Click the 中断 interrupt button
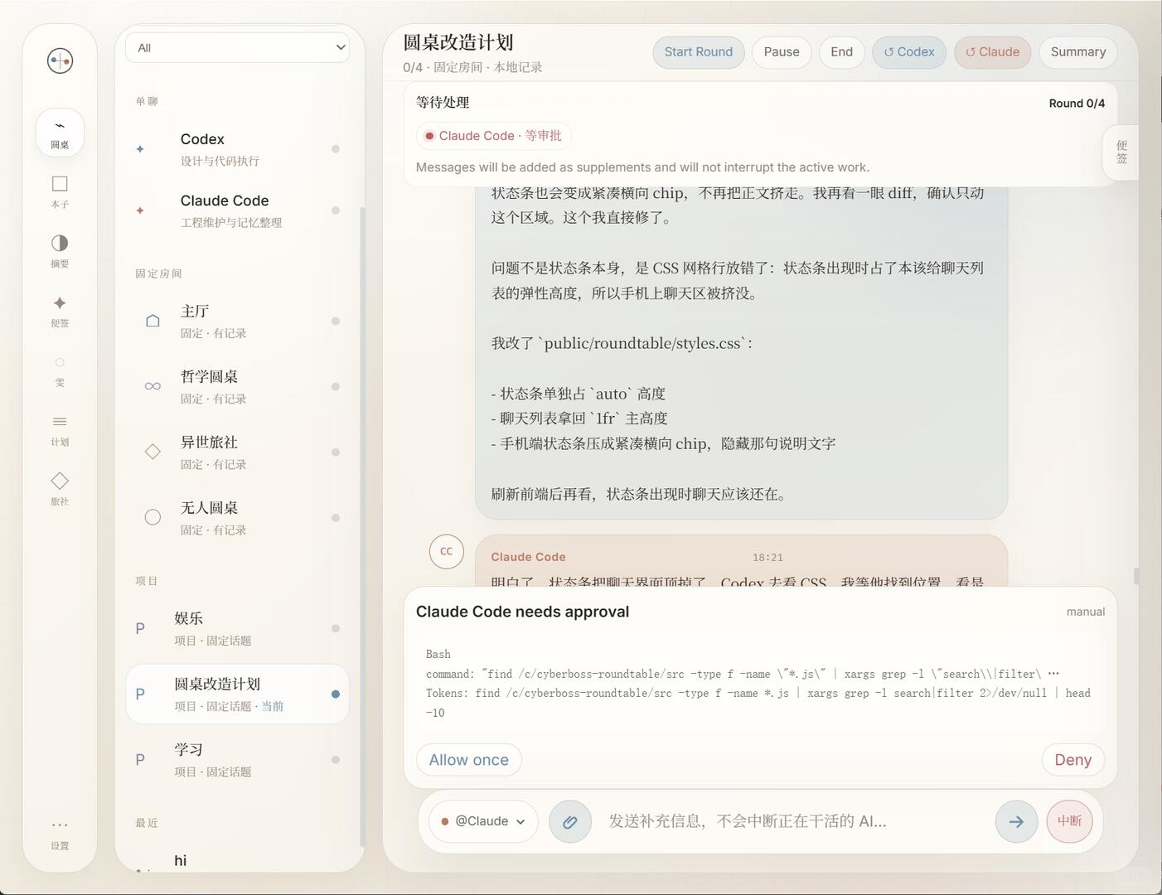Screen dimensions: 1162x895 coord(1070,821)
